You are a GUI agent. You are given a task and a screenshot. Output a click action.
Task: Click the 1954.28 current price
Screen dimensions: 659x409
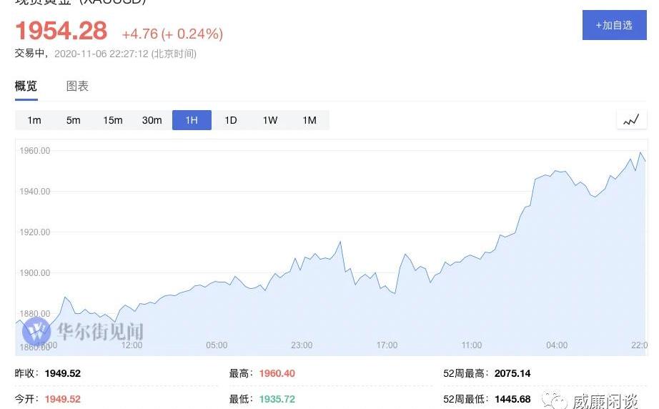coord(61,31)
